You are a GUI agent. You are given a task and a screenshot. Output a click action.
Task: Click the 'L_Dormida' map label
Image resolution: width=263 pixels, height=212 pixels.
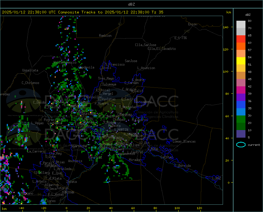pyautogui.click(x=182, y=166)
